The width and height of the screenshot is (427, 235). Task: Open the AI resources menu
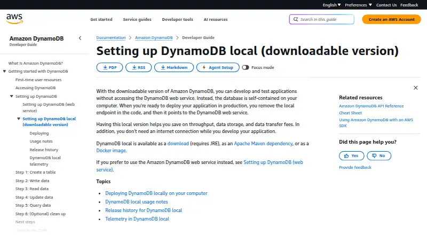point(216,19)
